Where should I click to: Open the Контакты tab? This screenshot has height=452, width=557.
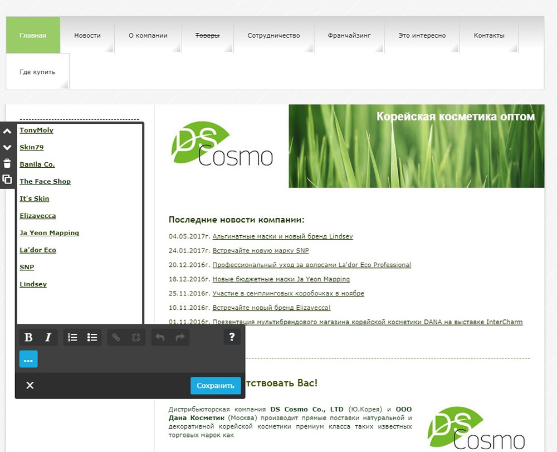[488, 35]
